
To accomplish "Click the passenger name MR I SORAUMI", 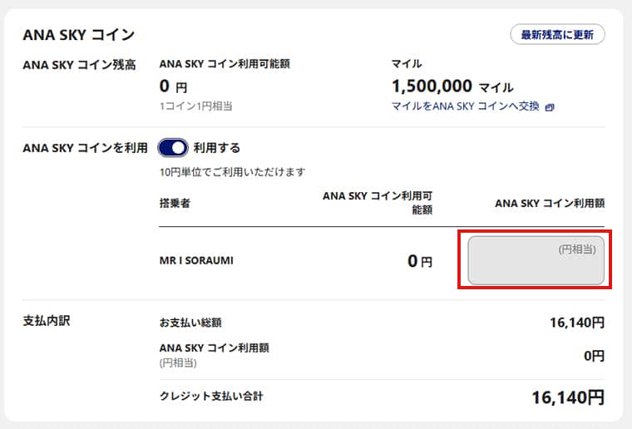I will click(196, 261).
